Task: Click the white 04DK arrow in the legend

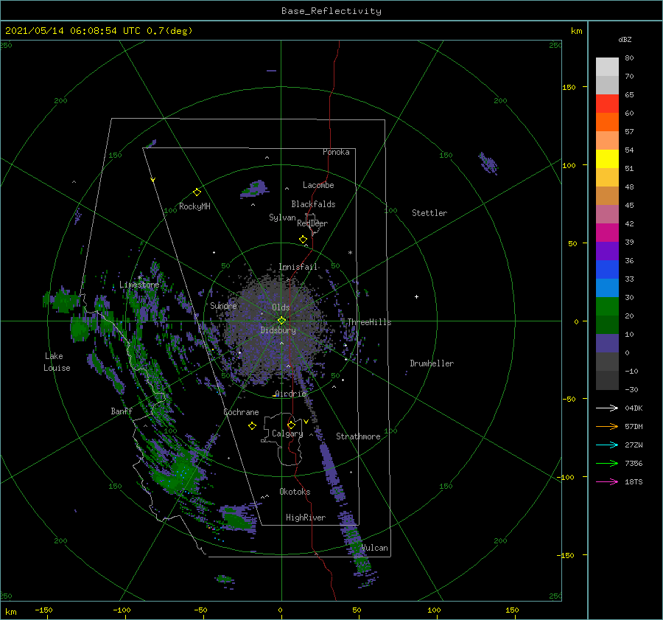Action: [x=607, y=408]
